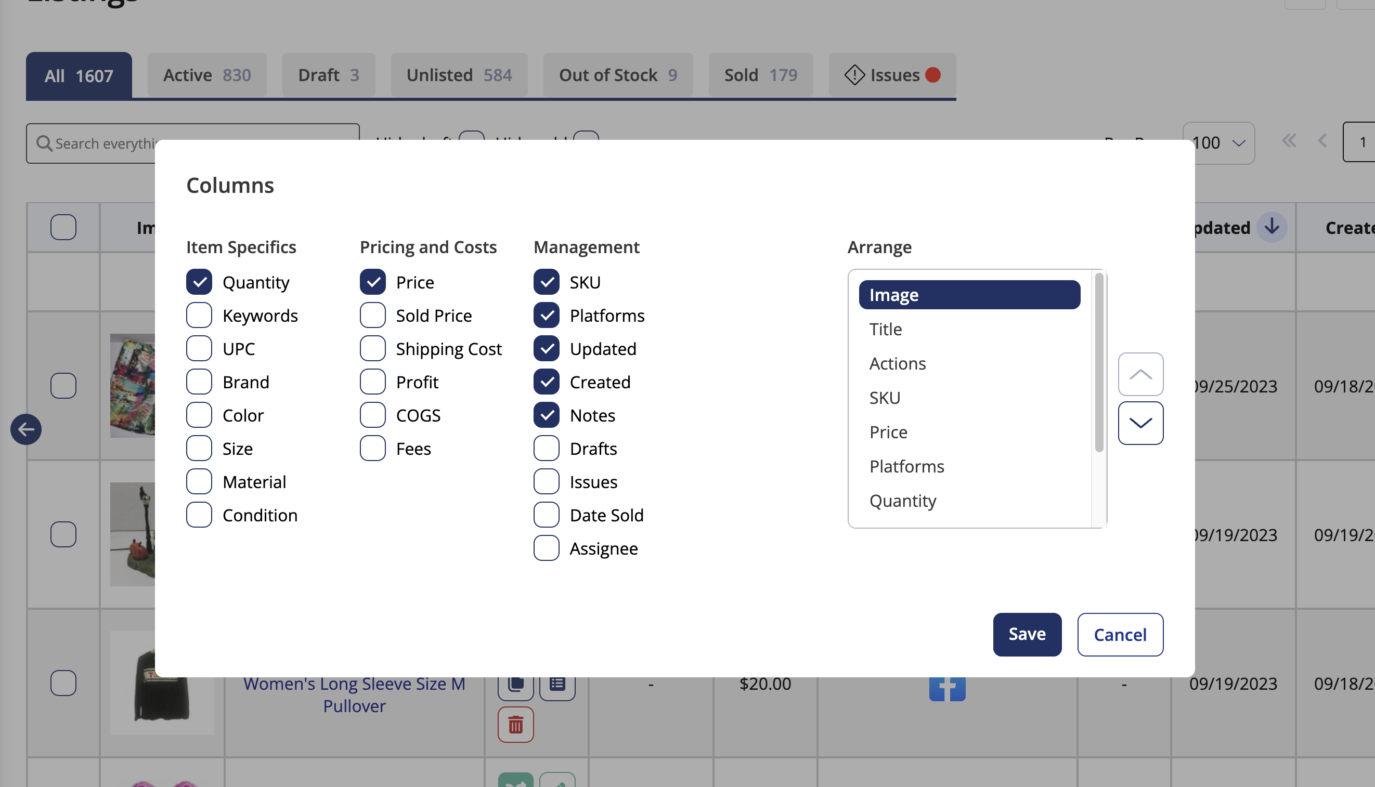1375x787 pixels.
Task: Select the Active 830 tab
Action: (x=207, y=74)
